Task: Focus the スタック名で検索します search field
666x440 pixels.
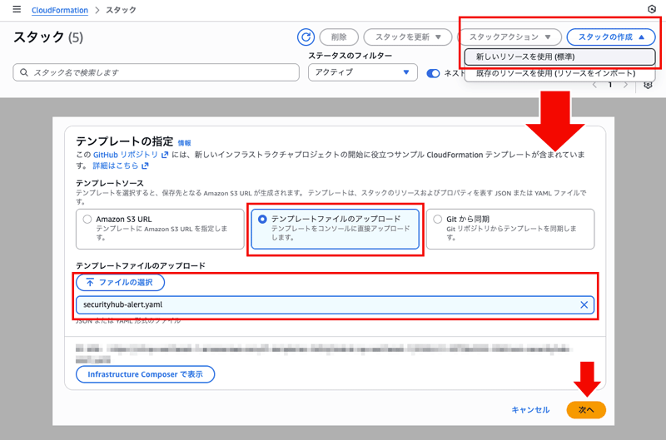Action: (x=157, y=72)
